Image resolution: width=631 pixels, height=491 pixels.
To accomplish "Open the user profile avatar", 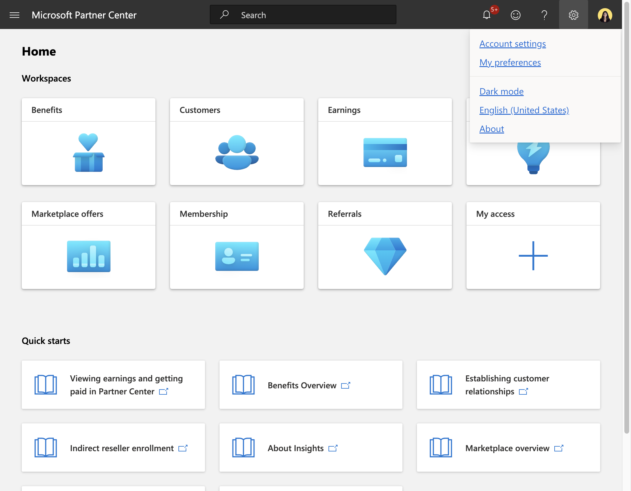I will pyautogui.click(x=605, y=15).
